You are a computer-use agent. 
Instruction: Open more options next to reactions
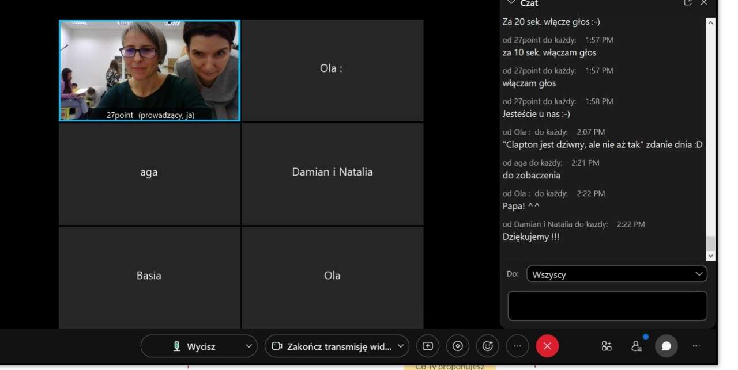(517, 346)
